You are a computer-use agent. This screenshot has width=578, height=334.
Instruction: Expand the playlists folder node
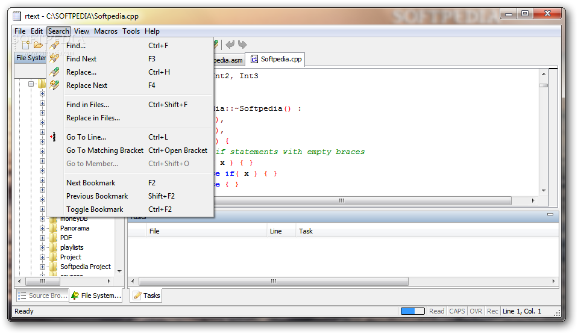pyautogui.click(x=42, y=247)
